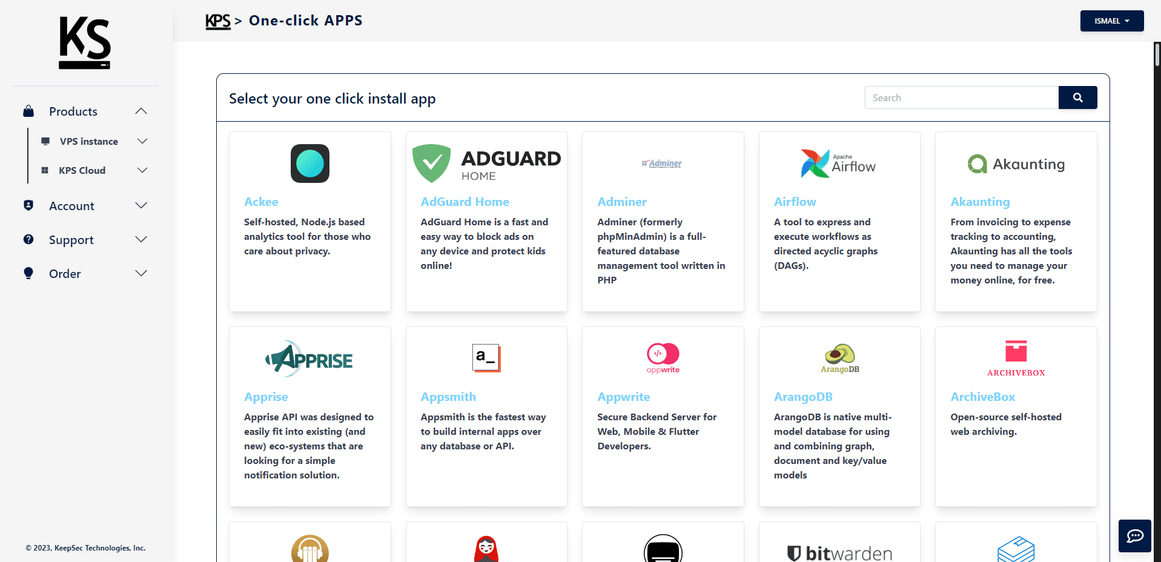This screenshot has width=1161, height=562.
Task: Click the black round app logo in third row
Action: pos(663,548)
